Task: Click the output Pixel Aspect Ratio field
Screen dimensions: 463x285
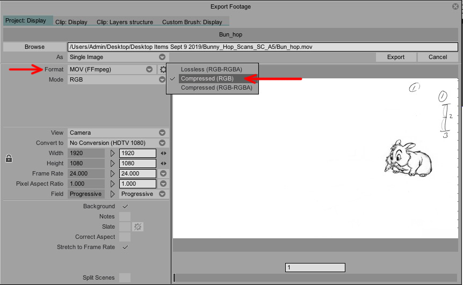Action: point(138,184)
